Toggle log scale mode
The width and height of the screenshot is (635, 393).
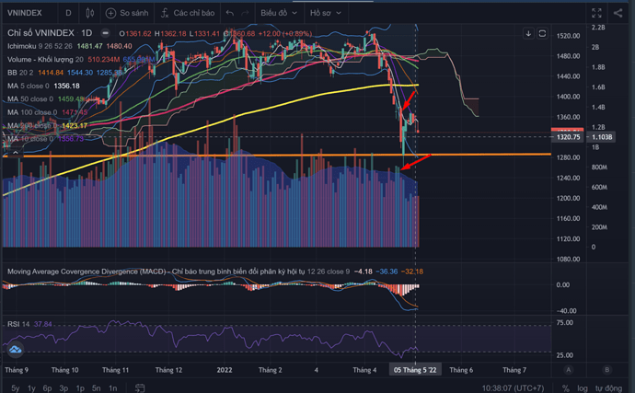pyautogui.click(x=583, y=388)
